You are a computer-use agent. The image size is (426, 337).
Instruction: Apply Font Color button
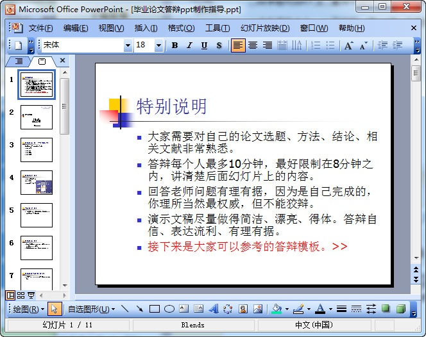pyautogui.click(x=320, y=309)
